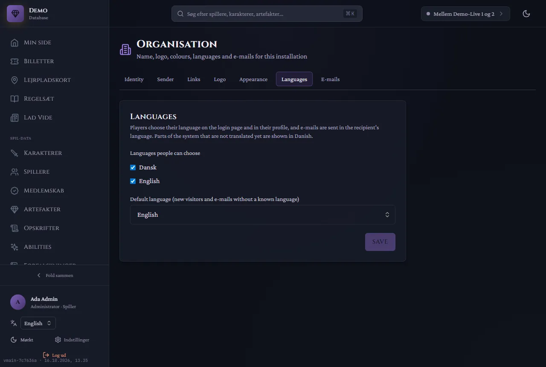Click the Indstillinger gear icon

[58, 340]
